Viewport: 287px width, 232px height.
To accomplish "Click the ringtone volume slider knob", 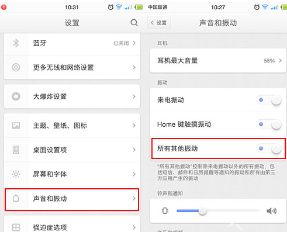I will 203,211.
